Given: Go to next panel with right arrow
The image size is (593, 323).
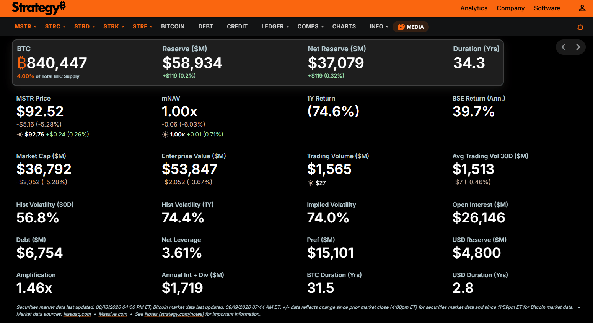Looking at the screenshot, I should coord(578,47).
